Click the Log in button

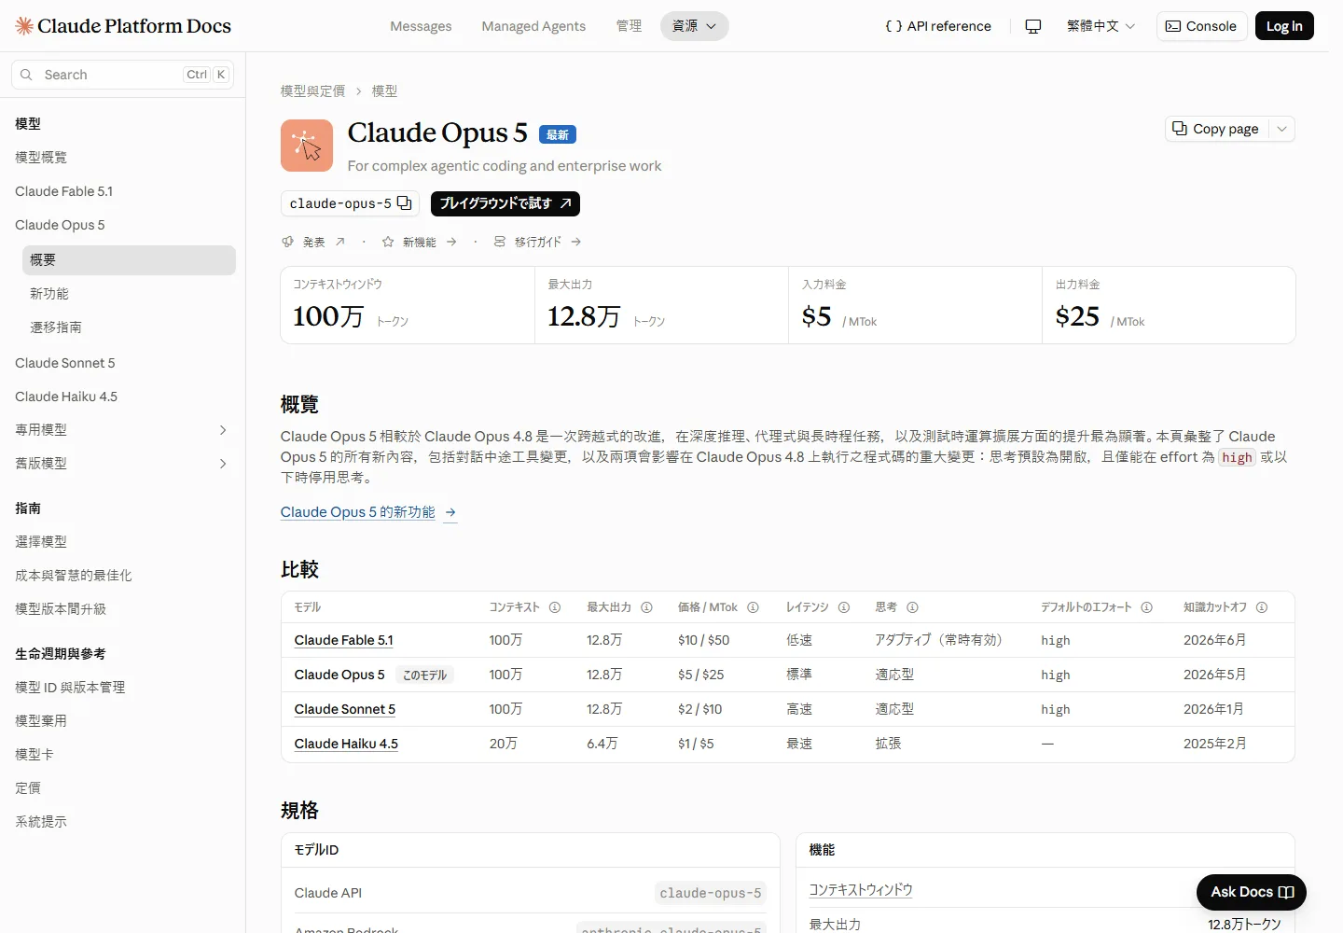[x=1284, y=26]
